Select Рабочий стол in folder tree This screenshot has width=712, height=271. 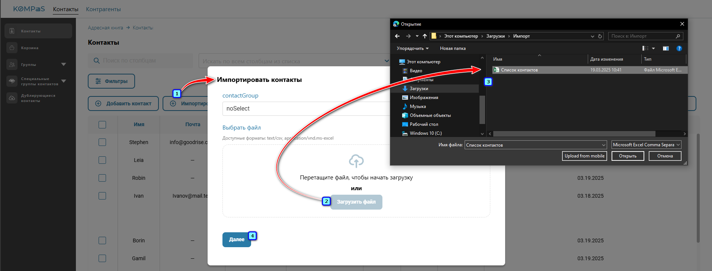424,124
